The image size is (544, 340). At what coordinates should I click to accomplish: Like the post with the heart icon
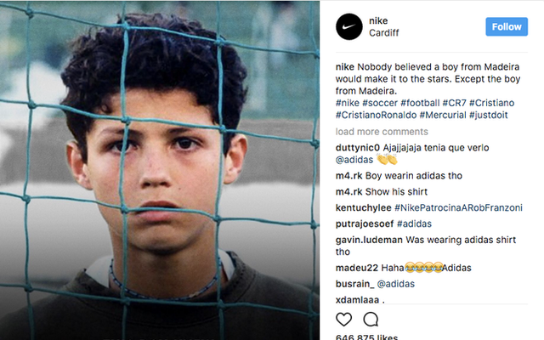pos(344,320)
